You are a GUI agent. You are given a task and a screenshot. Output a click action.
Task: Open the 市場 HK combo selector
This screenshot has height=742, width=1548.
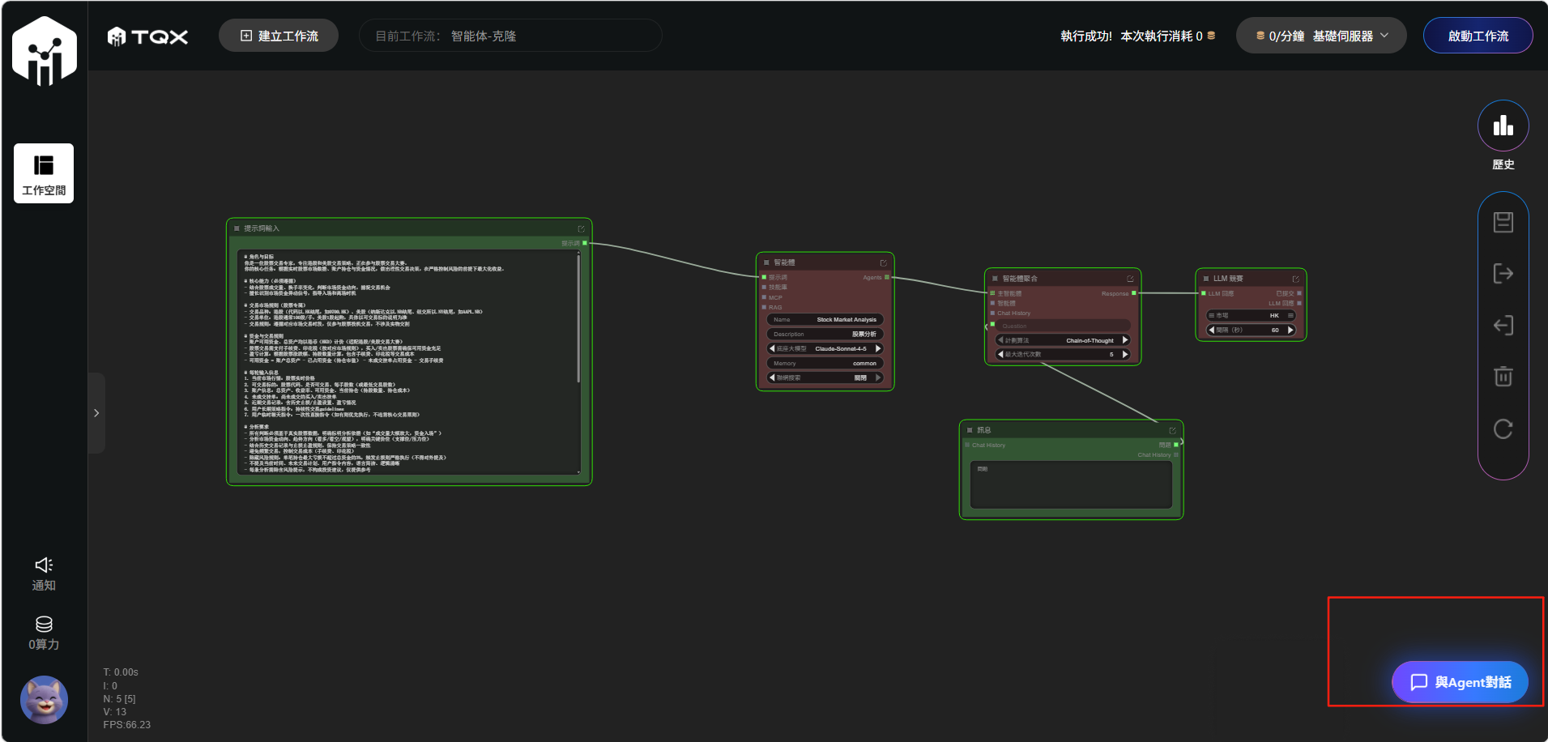1251,315
